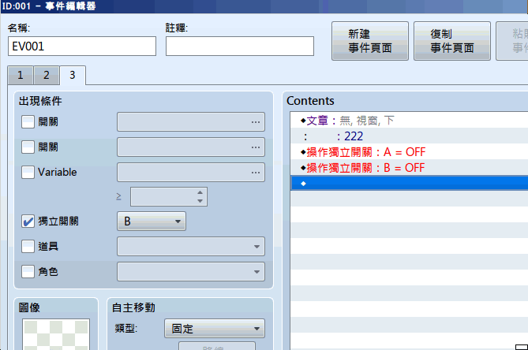Open the Variable selector field

pos(190,172)
